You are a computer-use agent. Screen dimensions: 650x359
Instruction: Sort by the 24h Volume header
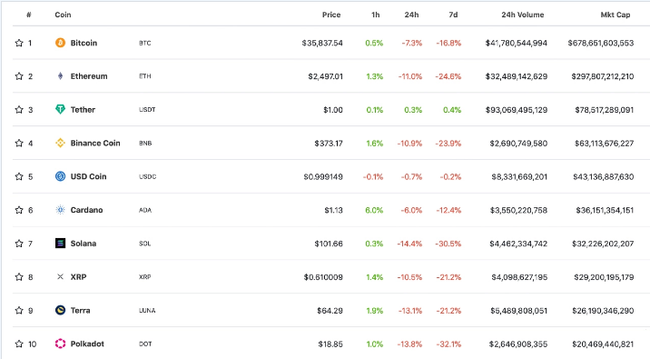pyautogui.click(x=522, y=15)
